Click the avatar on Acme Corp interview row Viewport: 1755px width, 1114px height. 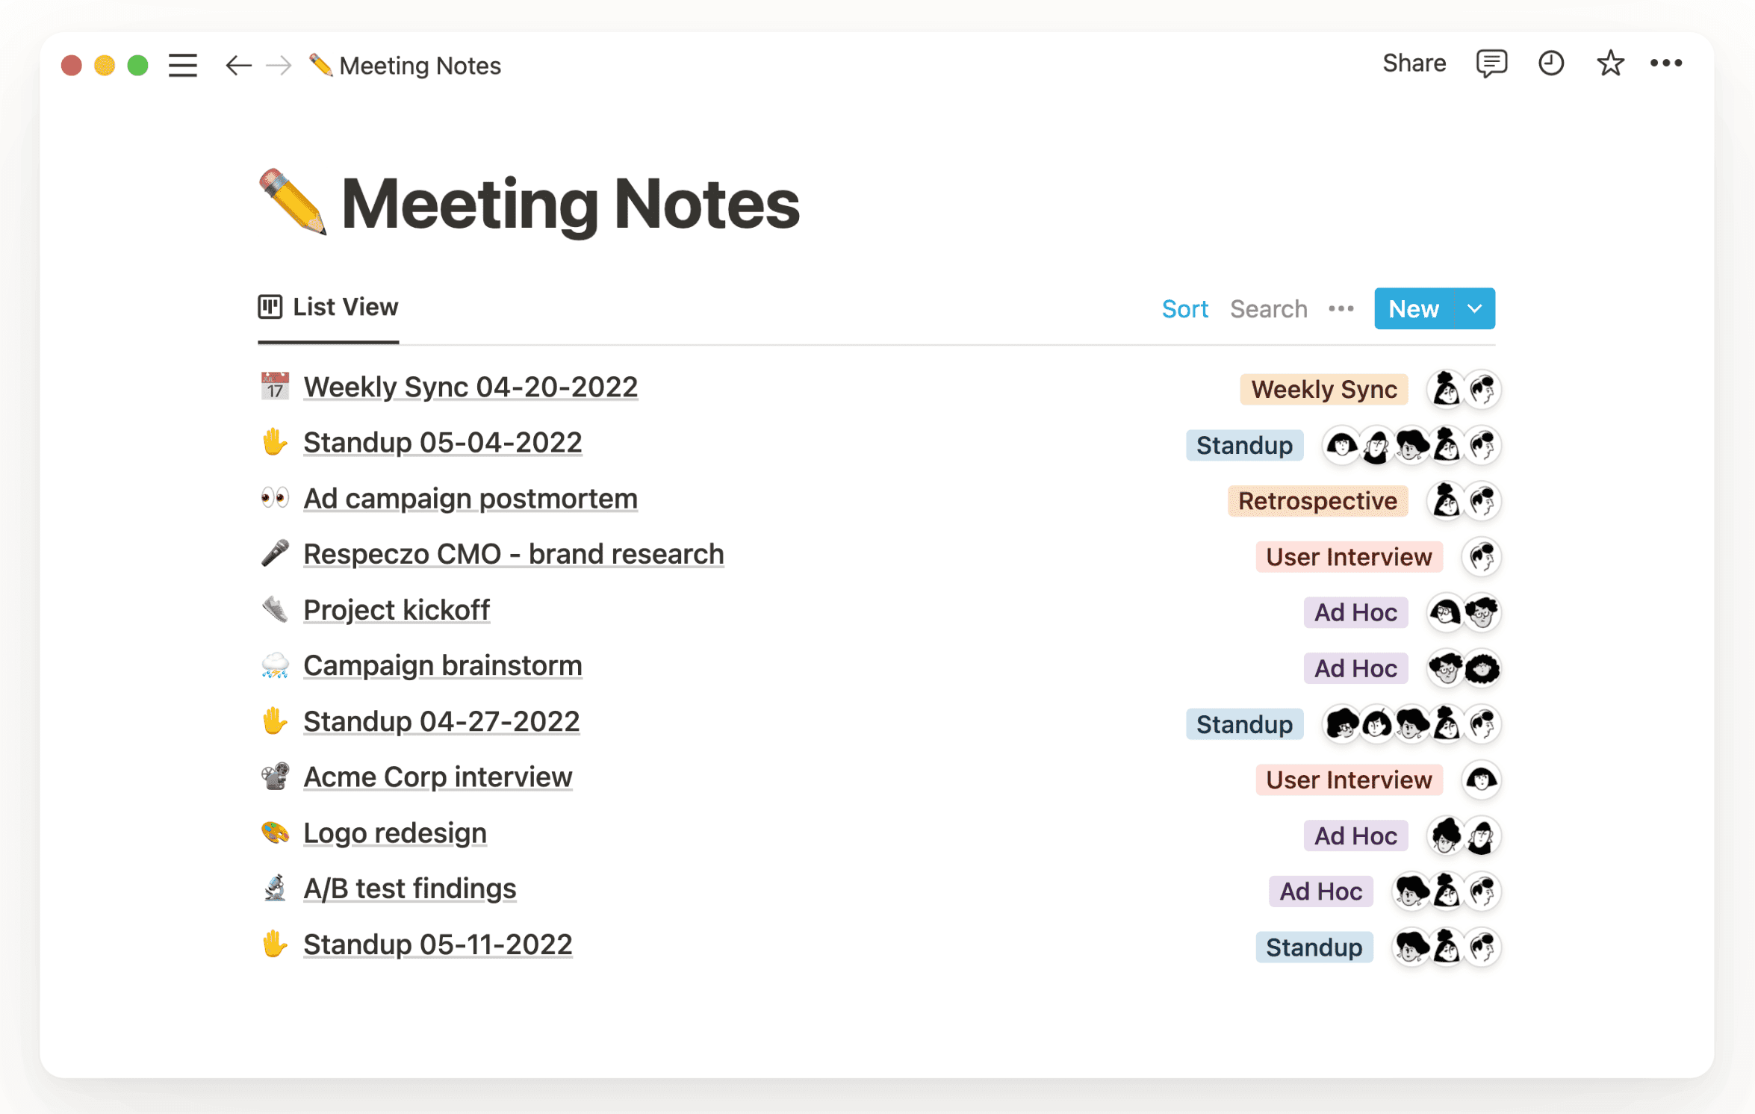coord(1481,780)
